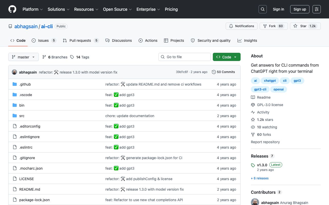Open the package-lock.json file

click(34, 200)
